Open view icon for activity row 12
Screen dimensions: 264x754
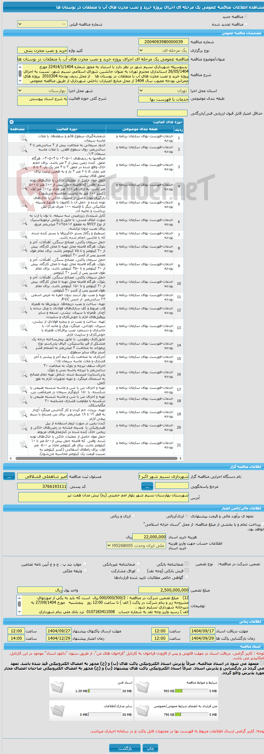[x=23, y=310]
